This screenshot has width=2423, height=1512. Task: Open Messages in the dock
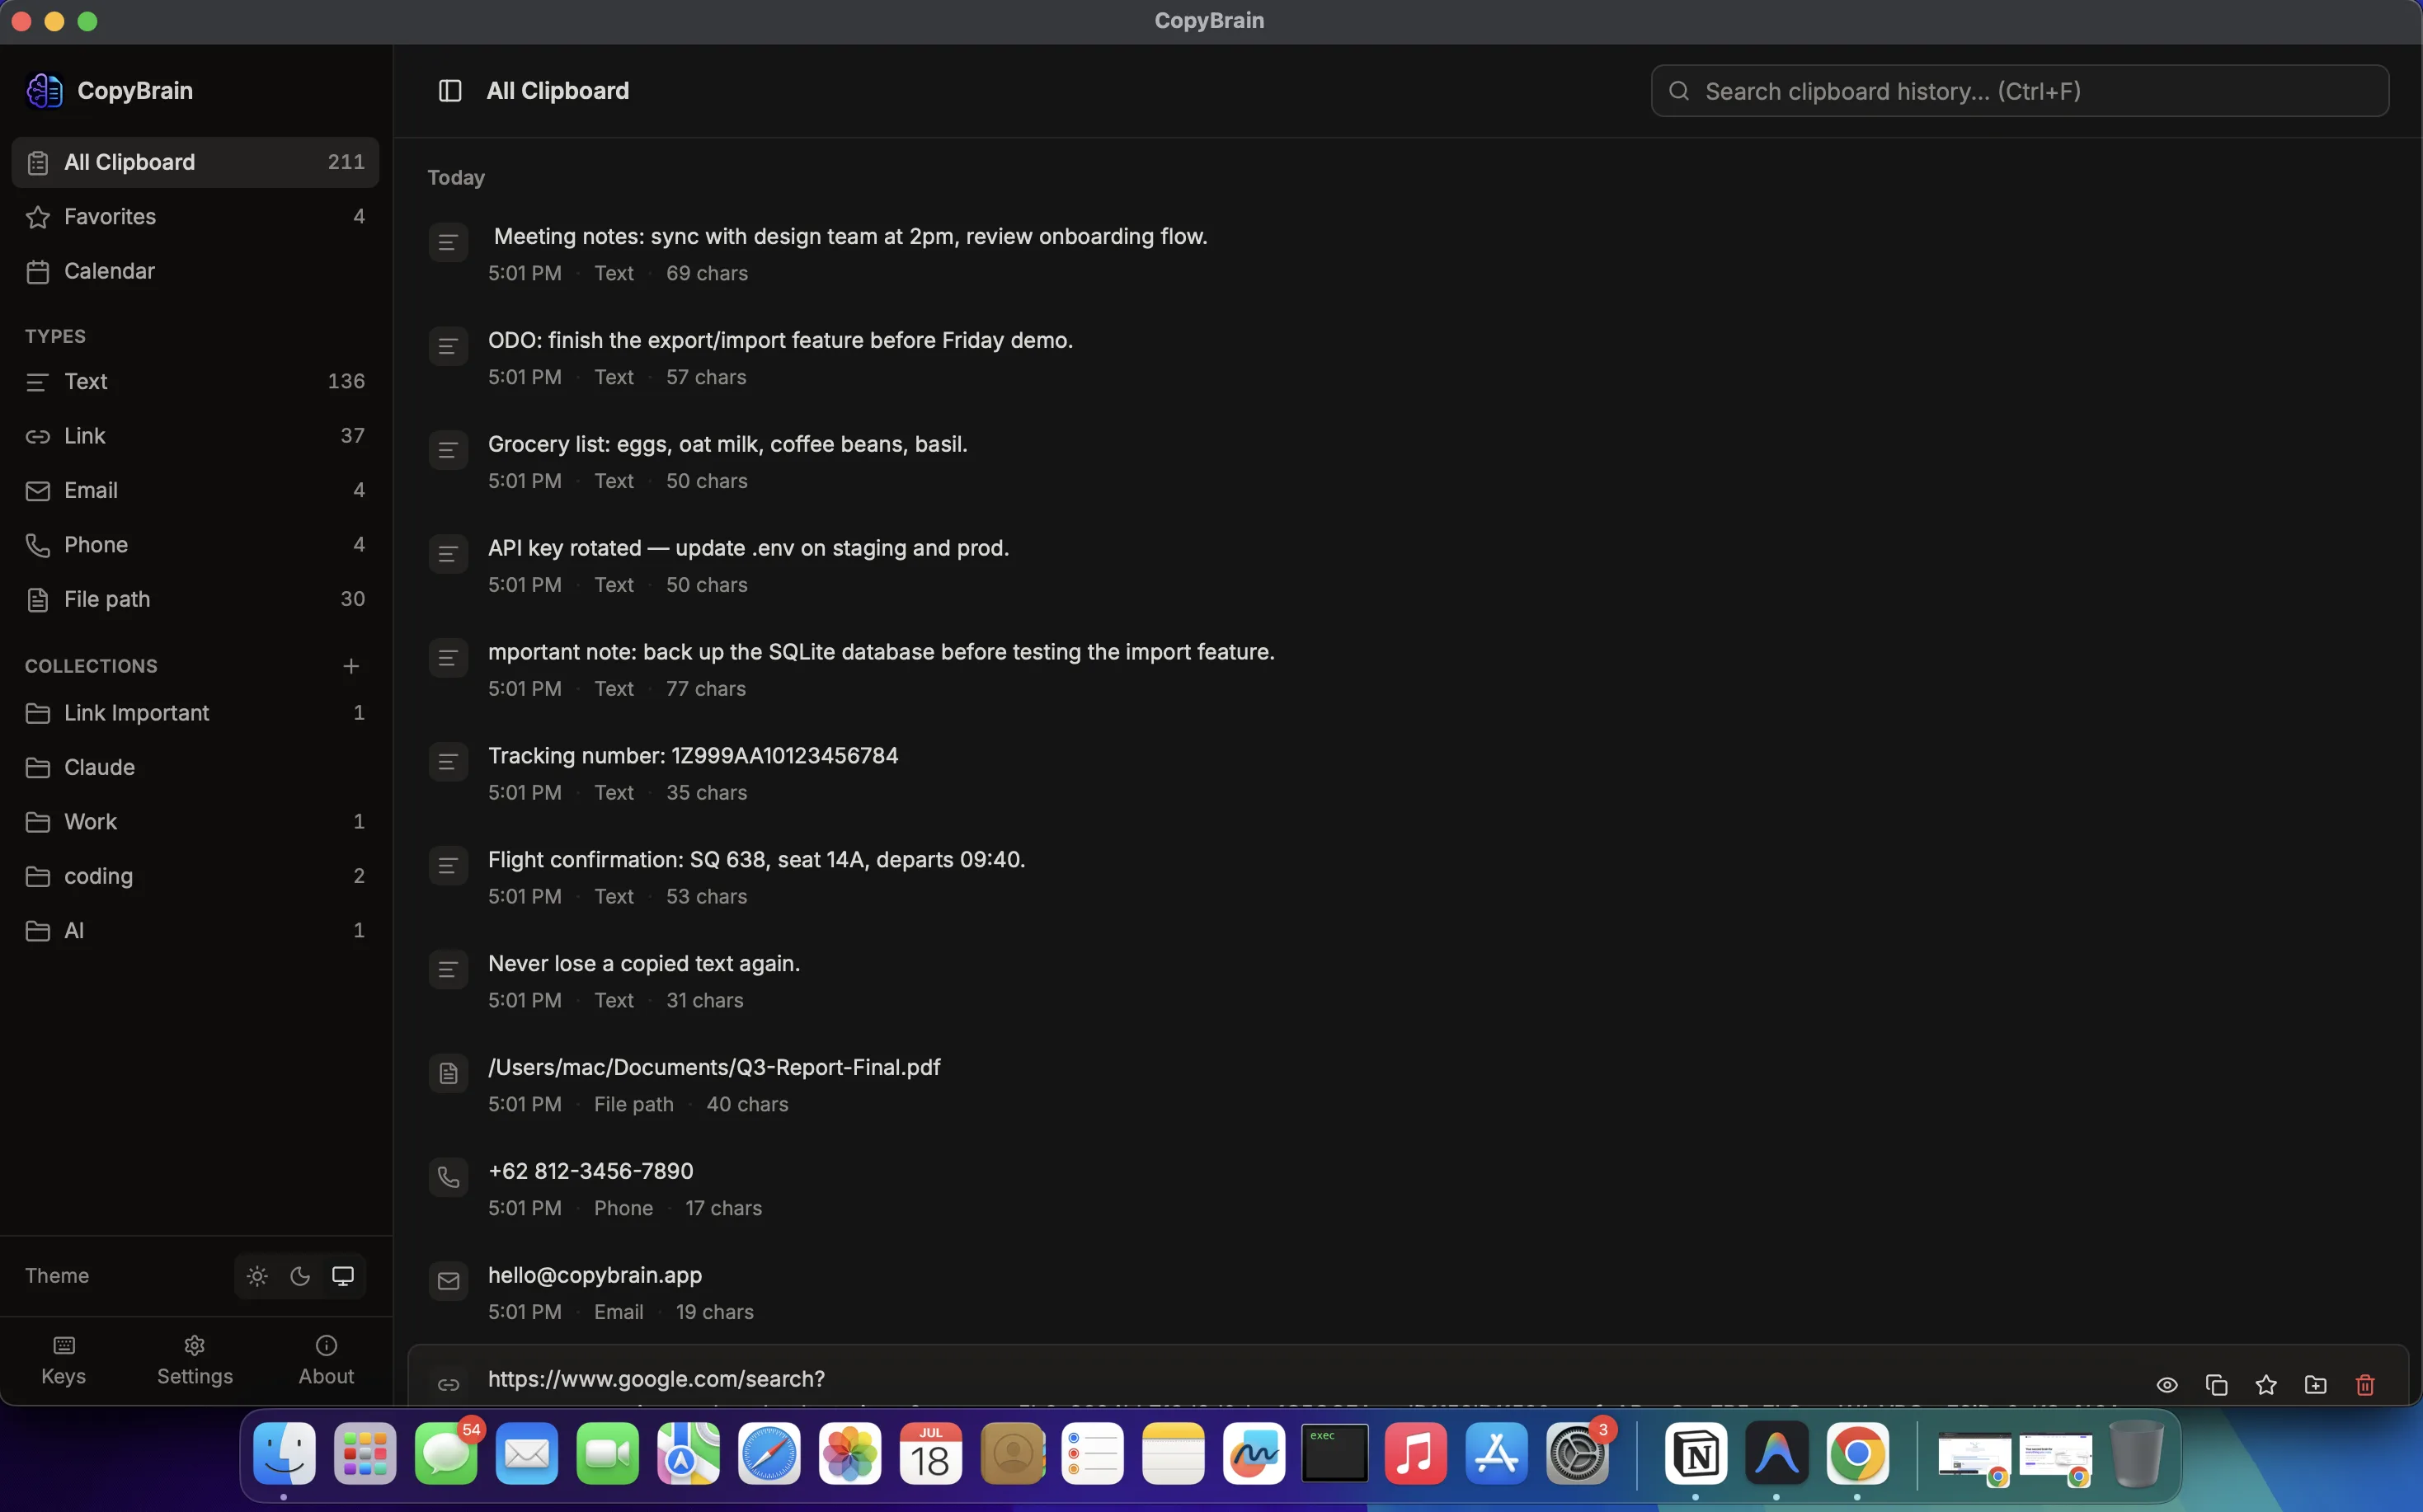click(446, 1454)
